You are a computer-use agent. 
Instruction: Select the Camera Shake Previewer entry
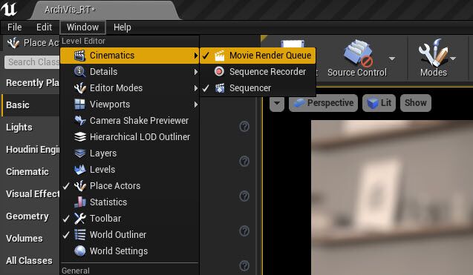129,121
